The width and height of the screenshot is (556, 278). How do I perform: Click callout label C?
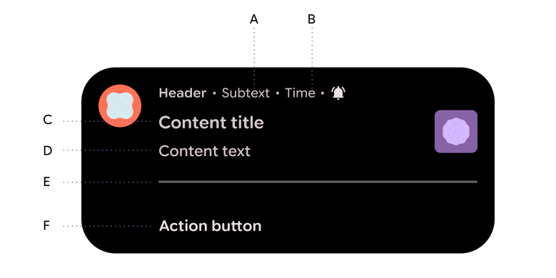[x=48, y=120]
